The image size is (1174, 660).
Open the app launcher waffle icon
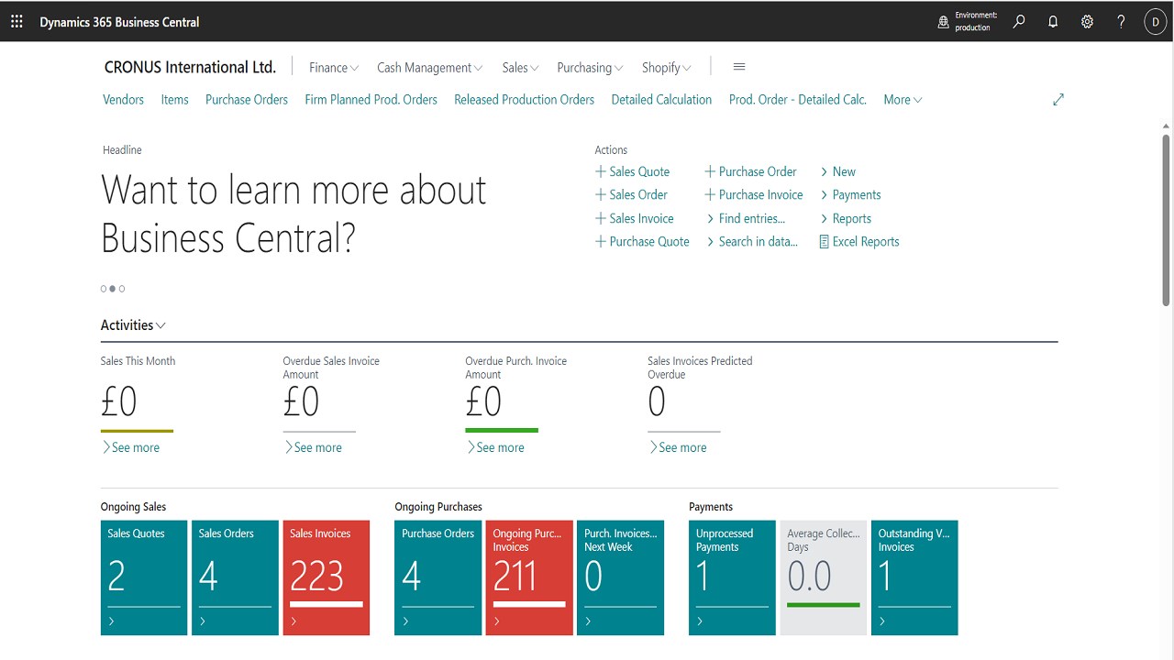17,22
